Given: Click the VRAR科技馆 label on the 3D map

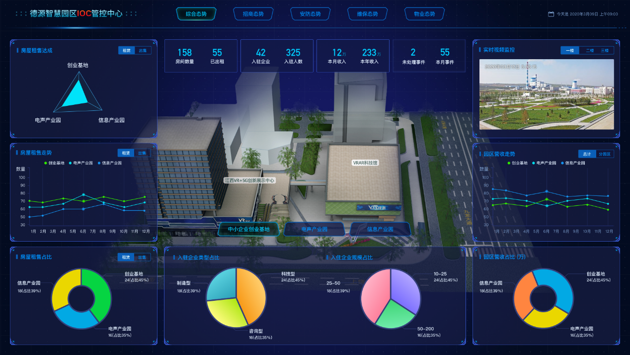Looking at the screenshot, I should click(365, 163).
